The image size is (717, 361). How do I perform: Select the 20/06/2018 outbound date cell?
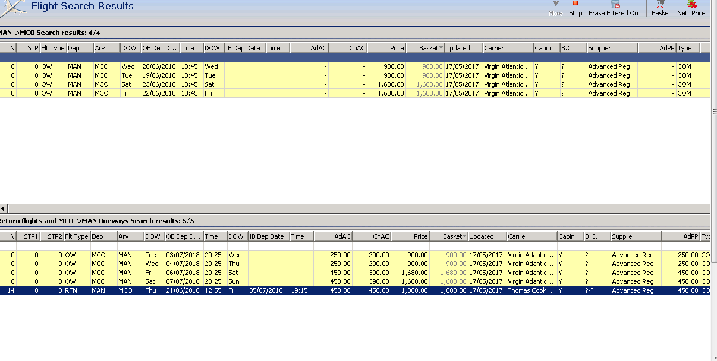pyautogui.click(x=159, y=66)
